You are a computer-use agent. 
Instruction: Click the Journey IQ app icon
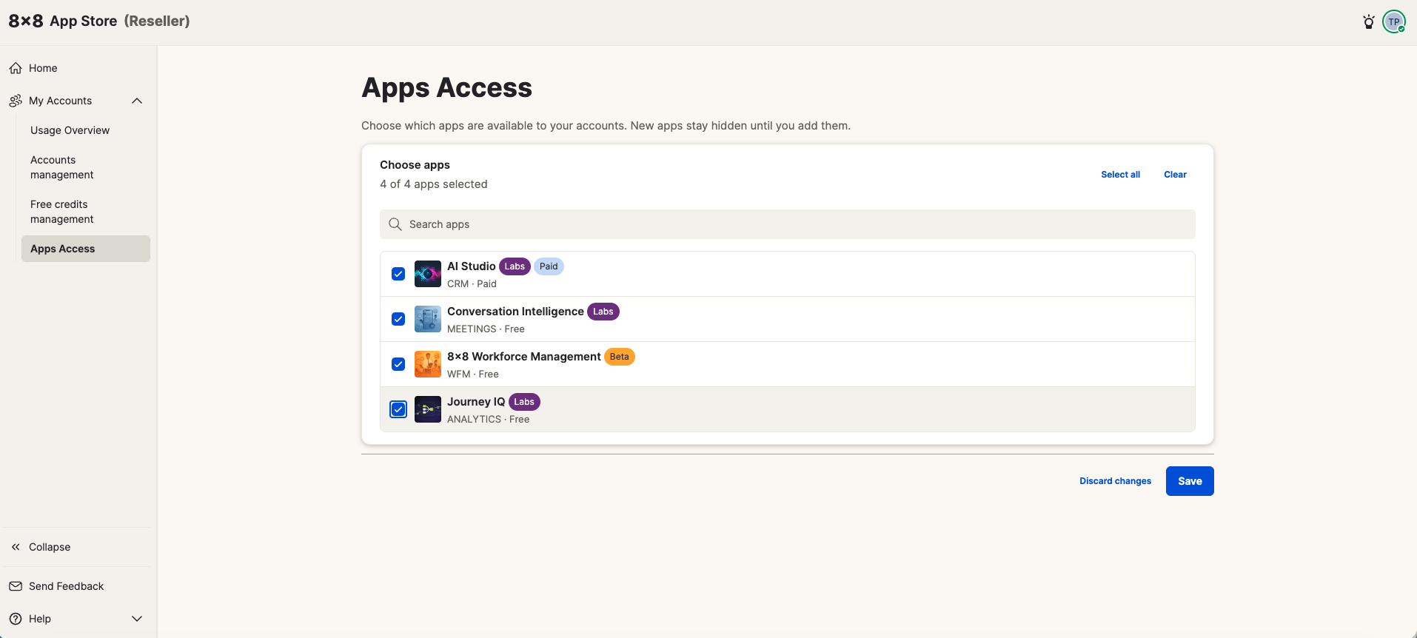coord(428,409)
